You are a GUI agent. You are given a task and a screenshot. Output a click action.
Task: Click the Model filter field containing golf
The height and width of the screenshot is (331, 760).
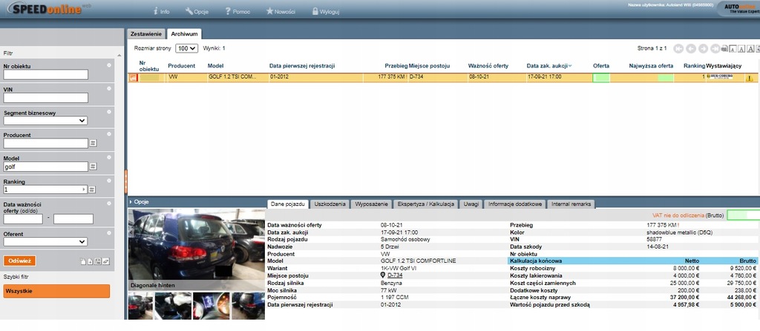45,167
